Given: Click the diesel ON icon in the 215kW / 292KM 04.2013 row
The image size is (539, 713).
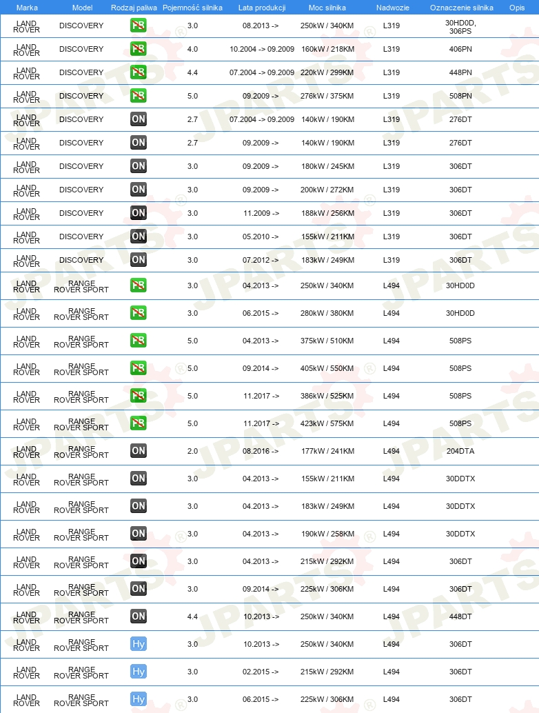Looking at the screenshot, I should 138,561.
